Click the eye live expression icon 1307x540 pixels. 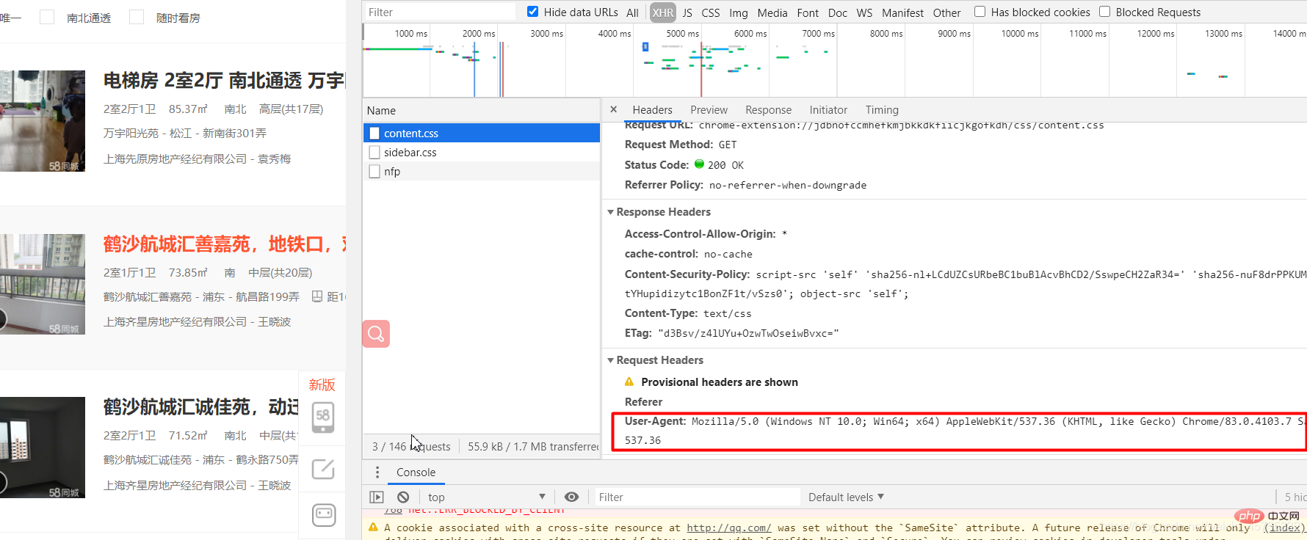pos(571,497)
